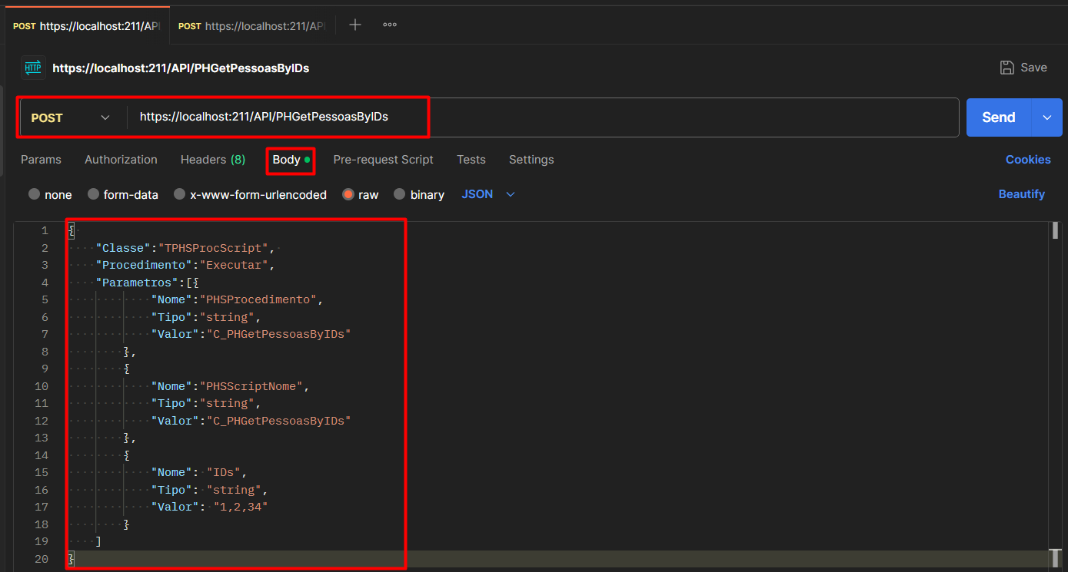Viewport: 1068px width, 572px height.
Task: Select the raw body type radio
Action: (x=348, y=194)
